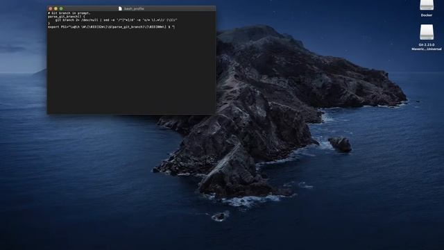
Task: Minimize the .bash_profile window with yellow button
Action: click(x=55, y=9)
